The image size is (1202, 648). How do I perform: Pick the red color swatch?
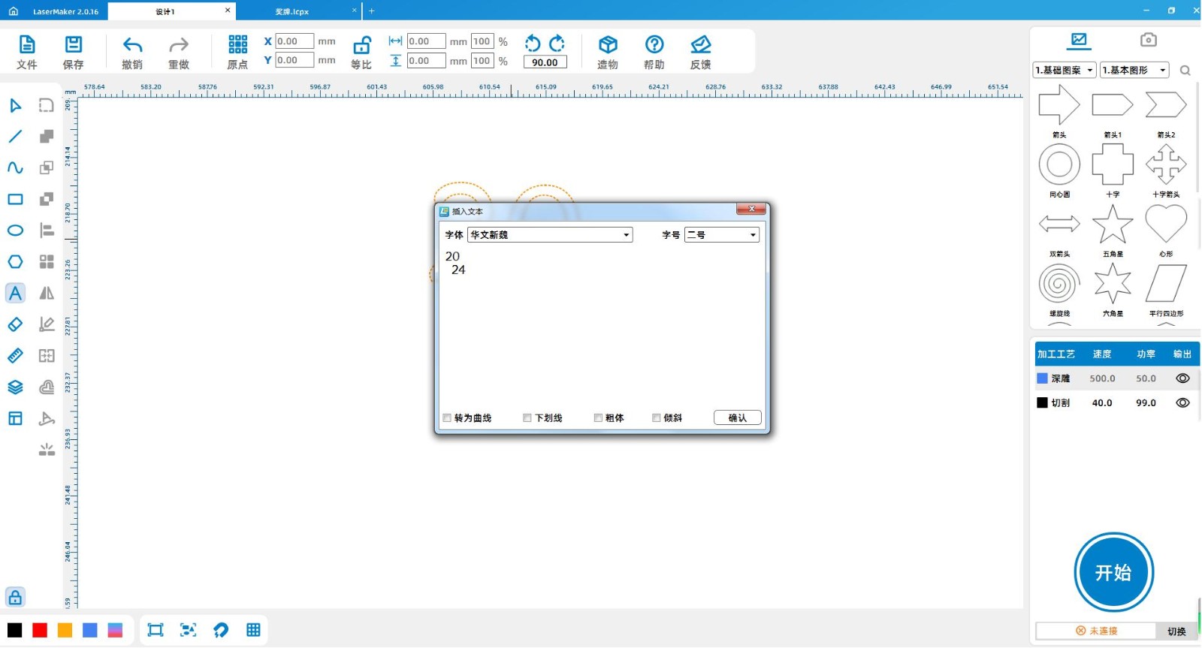tap(40, 630)
